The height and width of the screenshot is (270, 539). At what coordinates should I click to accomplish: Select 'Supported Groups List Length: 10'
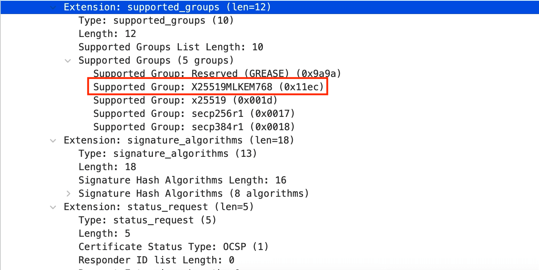coord(269,47)
